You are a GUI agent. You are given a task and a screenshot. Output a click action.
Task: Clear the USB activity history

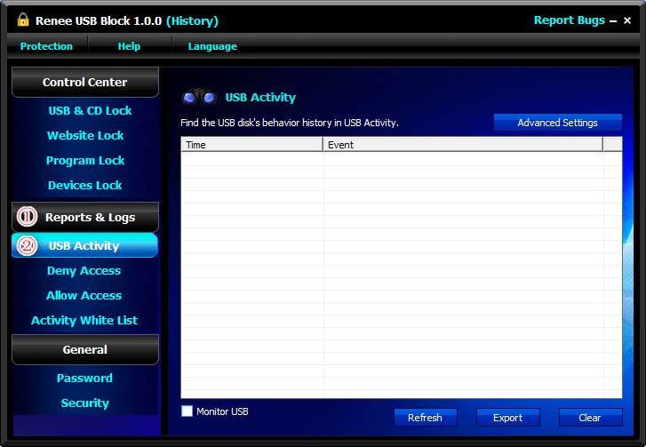[x=590, y=418]
